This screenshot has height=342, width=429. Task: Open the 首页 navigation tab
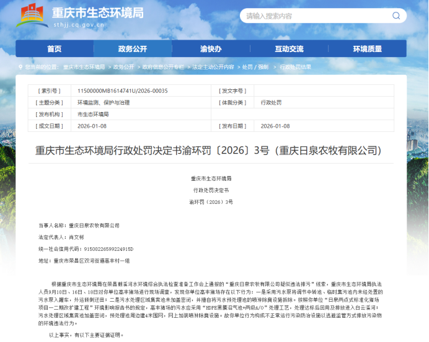(x=55, y=49)
